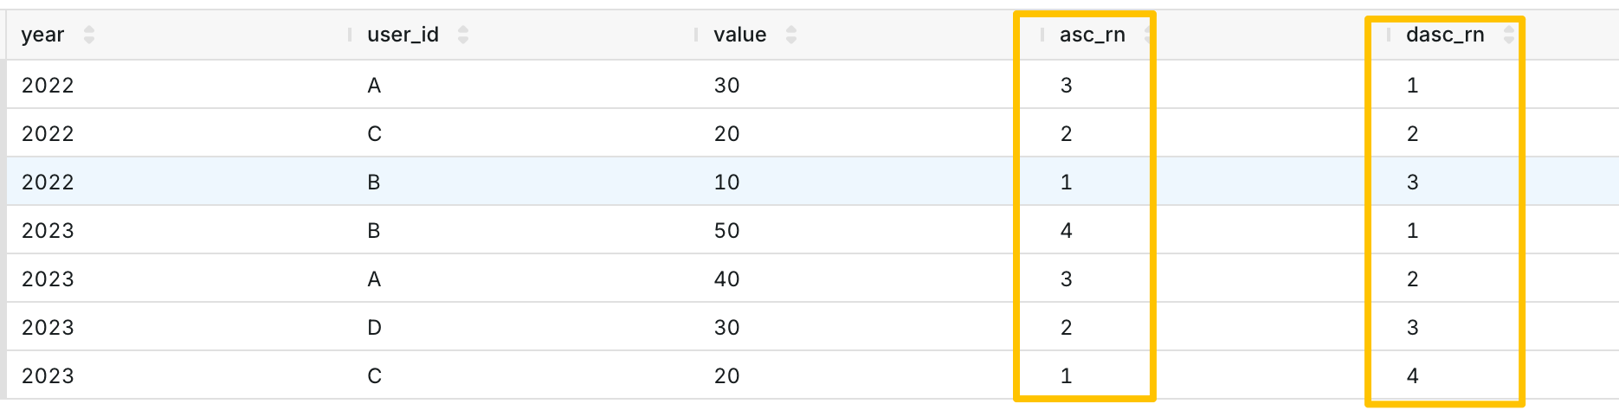
Task: Select the cell with value 50
Action: tap(726, 231)
